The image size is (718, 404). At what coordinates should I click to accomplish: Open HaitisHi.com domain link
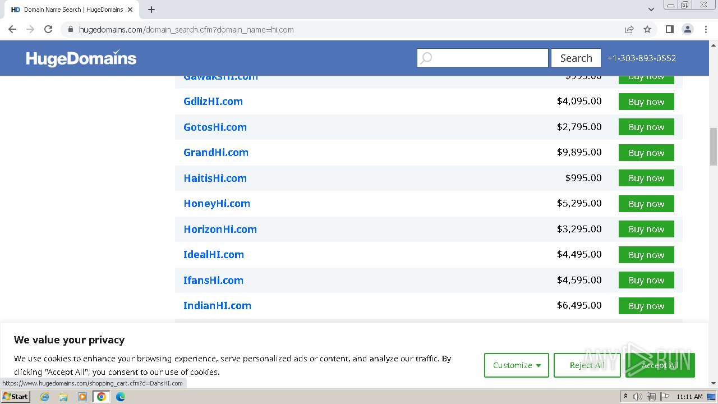pyautogui.click(x=215, y=178)
